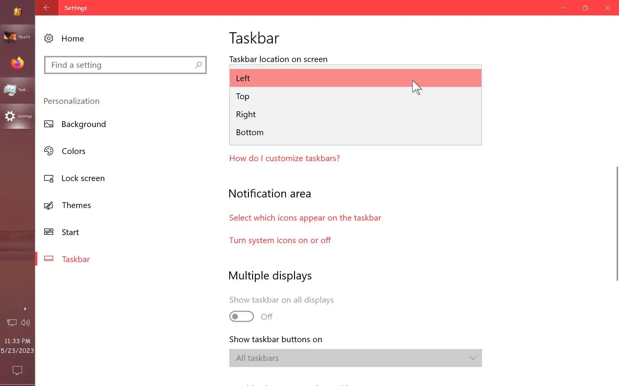Click the search magnifier icon
Viewport: 619px width, 386px height.
(198, 65)
